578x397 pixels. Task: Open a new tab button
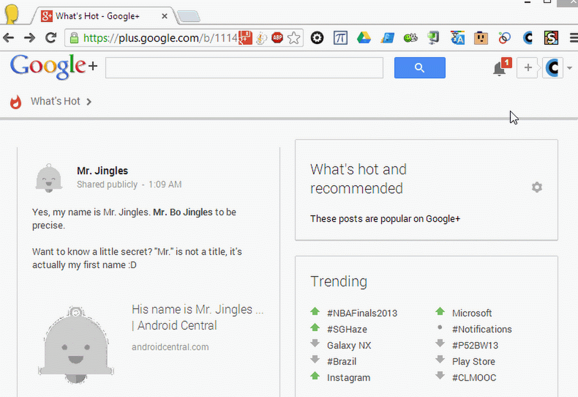tap(189, 17)
